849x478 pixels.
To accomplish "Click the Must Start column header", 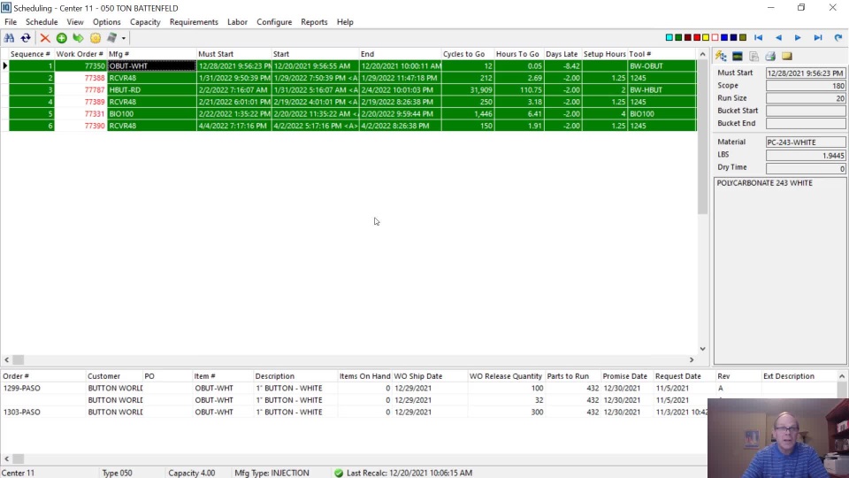I will click(233, 54).
